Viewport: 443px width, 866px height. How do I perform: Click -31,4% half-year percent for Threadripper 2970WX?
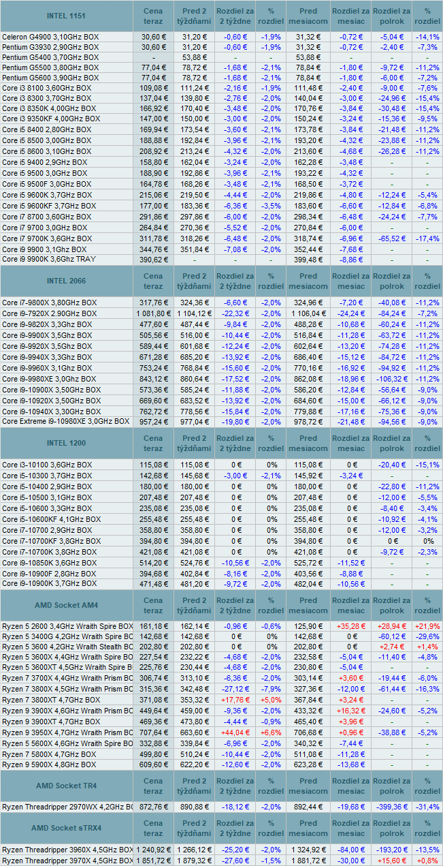click(x=427, y=807)
